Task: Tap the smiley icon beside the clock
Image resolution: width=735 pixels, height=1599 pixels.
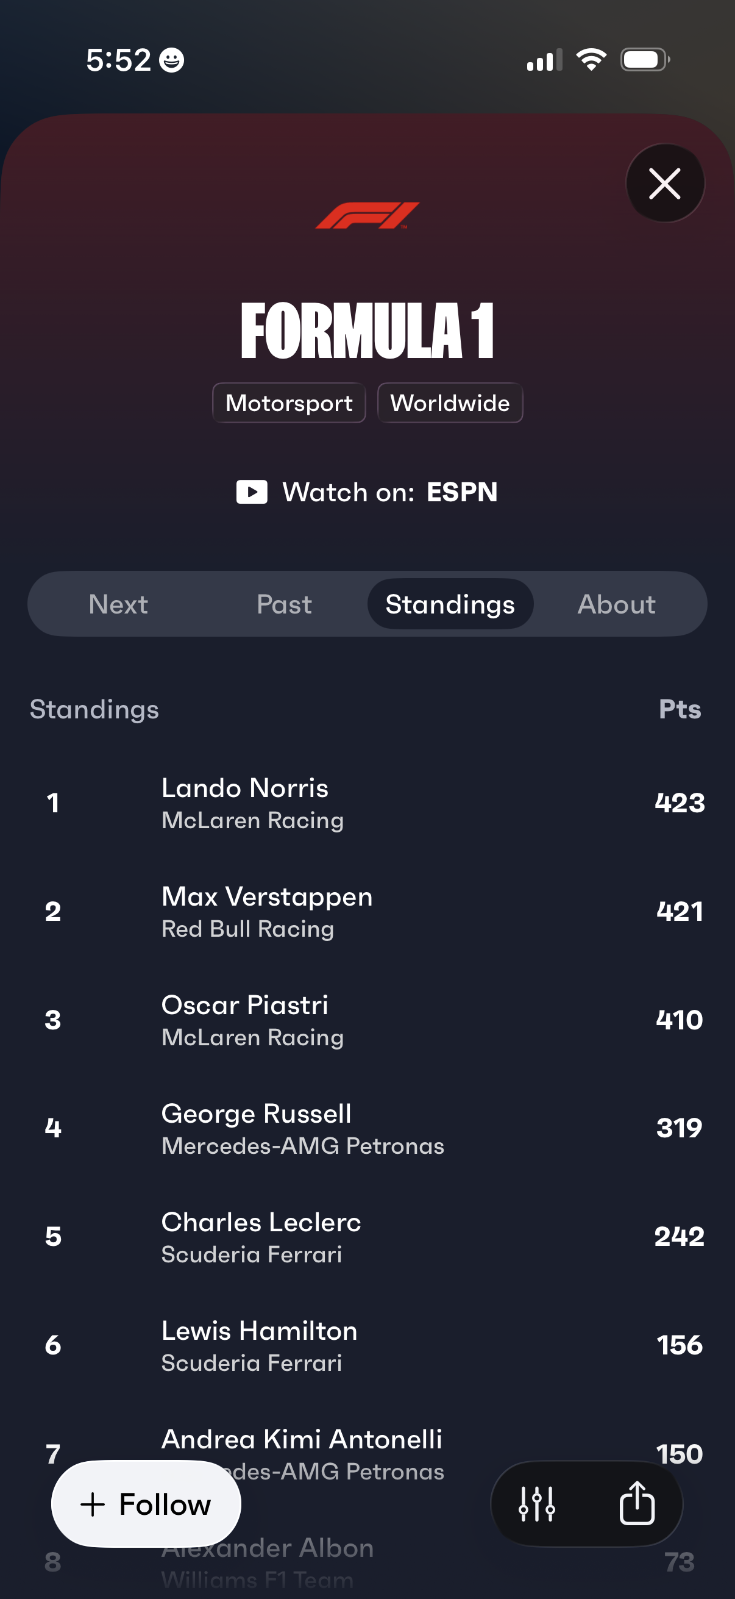Action: pos(172,61)
